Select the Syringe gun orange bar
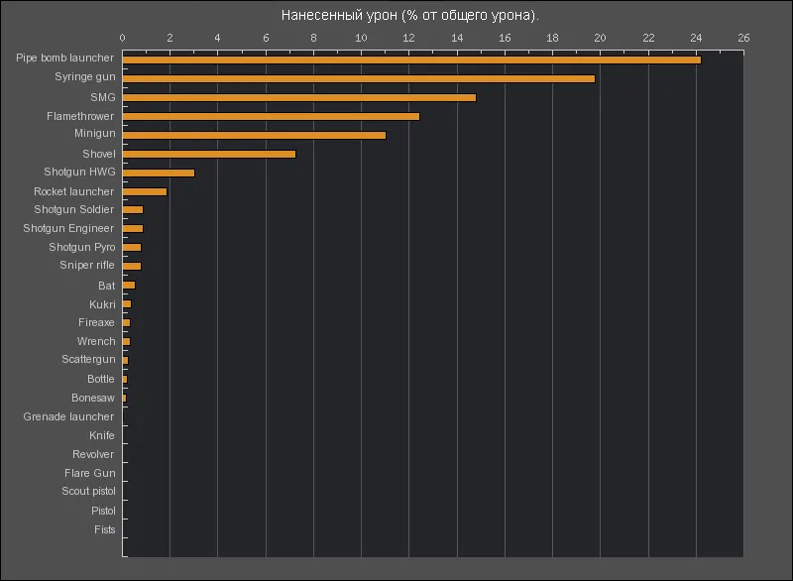 point(359,79)
